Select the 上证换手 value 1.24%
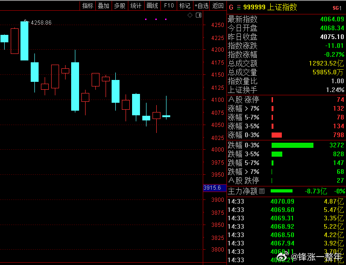Viewport: 346px width, 265px height. [x=335, y=90]
